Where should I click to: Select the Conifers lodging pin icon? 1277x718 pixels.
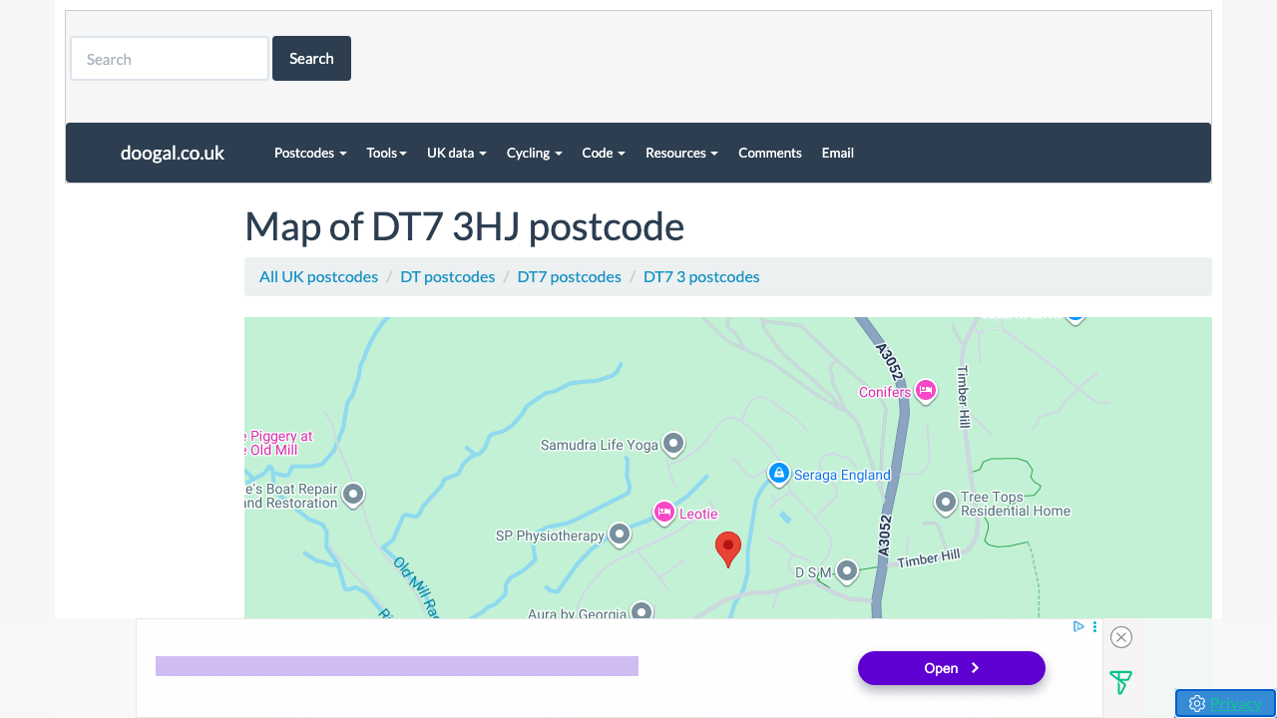coord(925,391)
